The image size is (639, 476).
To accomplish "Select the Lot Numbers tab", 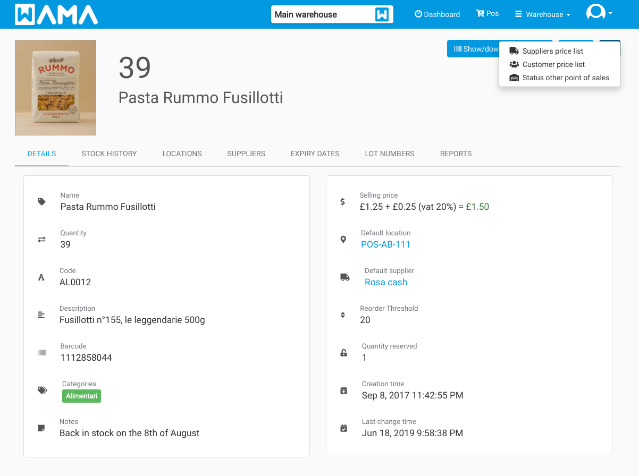I will [x=390, y=154].
